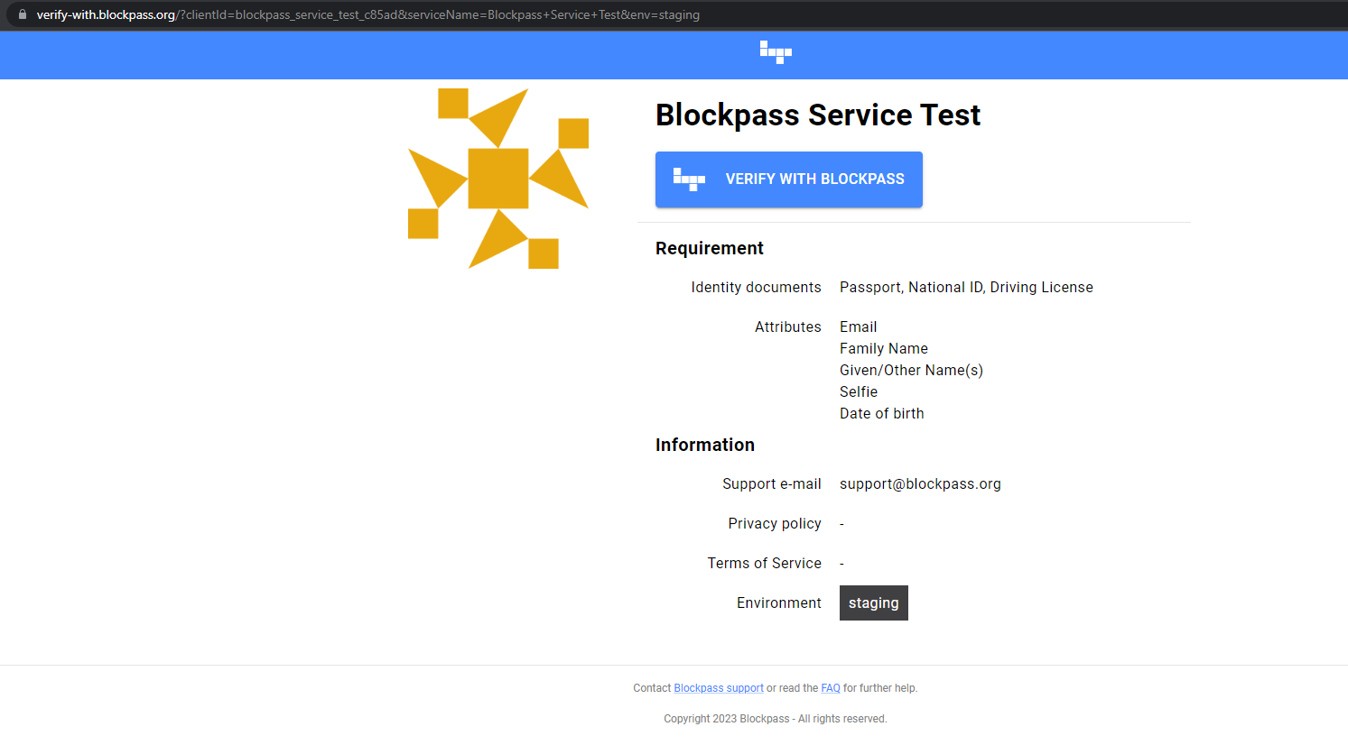Click the lock icon in address bar
Image resolution: width=1348 pixels, height=745 pixels.
pos(23,14)
